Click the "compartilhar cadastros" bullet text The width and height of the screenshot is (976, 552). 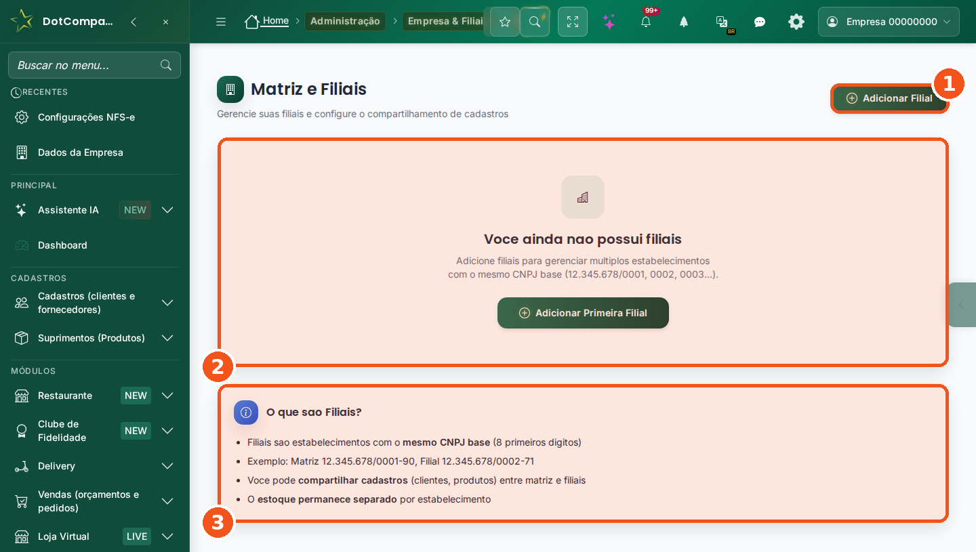(353, 480)
